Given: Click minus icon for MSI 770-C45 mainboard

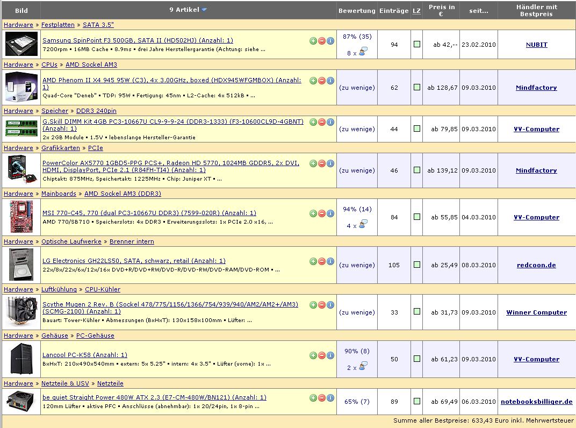Looking at the screenshot, I should pyautogui.click(x=322, y=213).
